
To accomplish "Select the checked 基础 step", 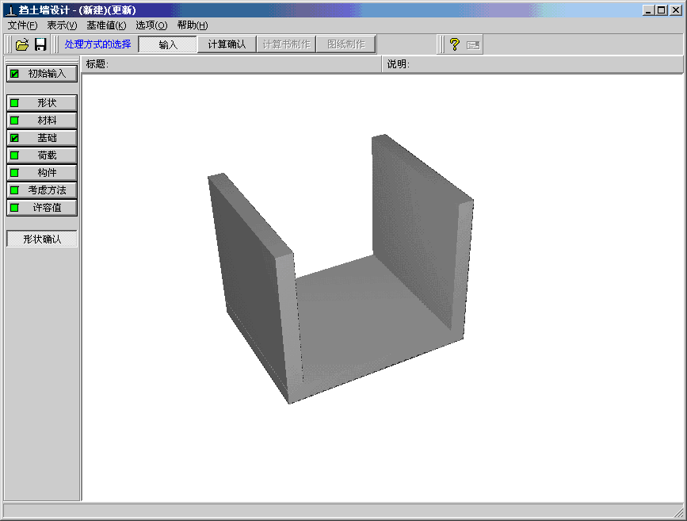I will coord(43,138).
